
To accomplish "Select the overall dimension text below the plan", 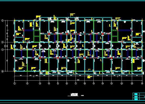I will (x=78, y=80).
